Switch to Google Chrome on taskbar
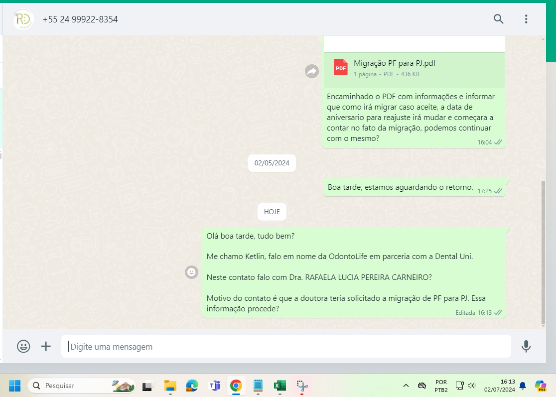The width and height of the screenshot is (556, 397). 236,386
